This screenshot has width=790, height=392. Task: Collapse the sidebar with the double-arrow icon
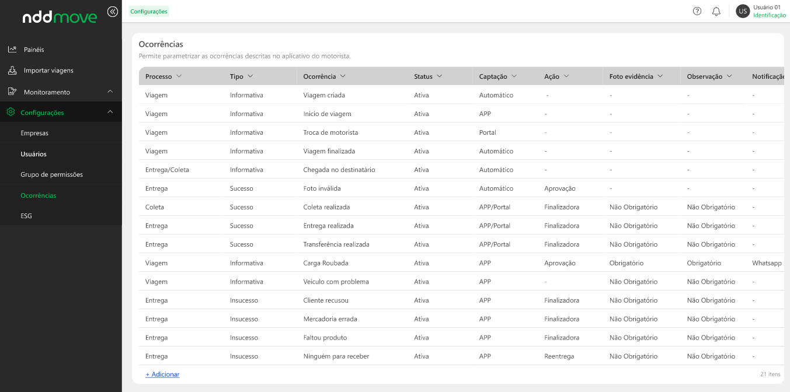coord(113,11)
